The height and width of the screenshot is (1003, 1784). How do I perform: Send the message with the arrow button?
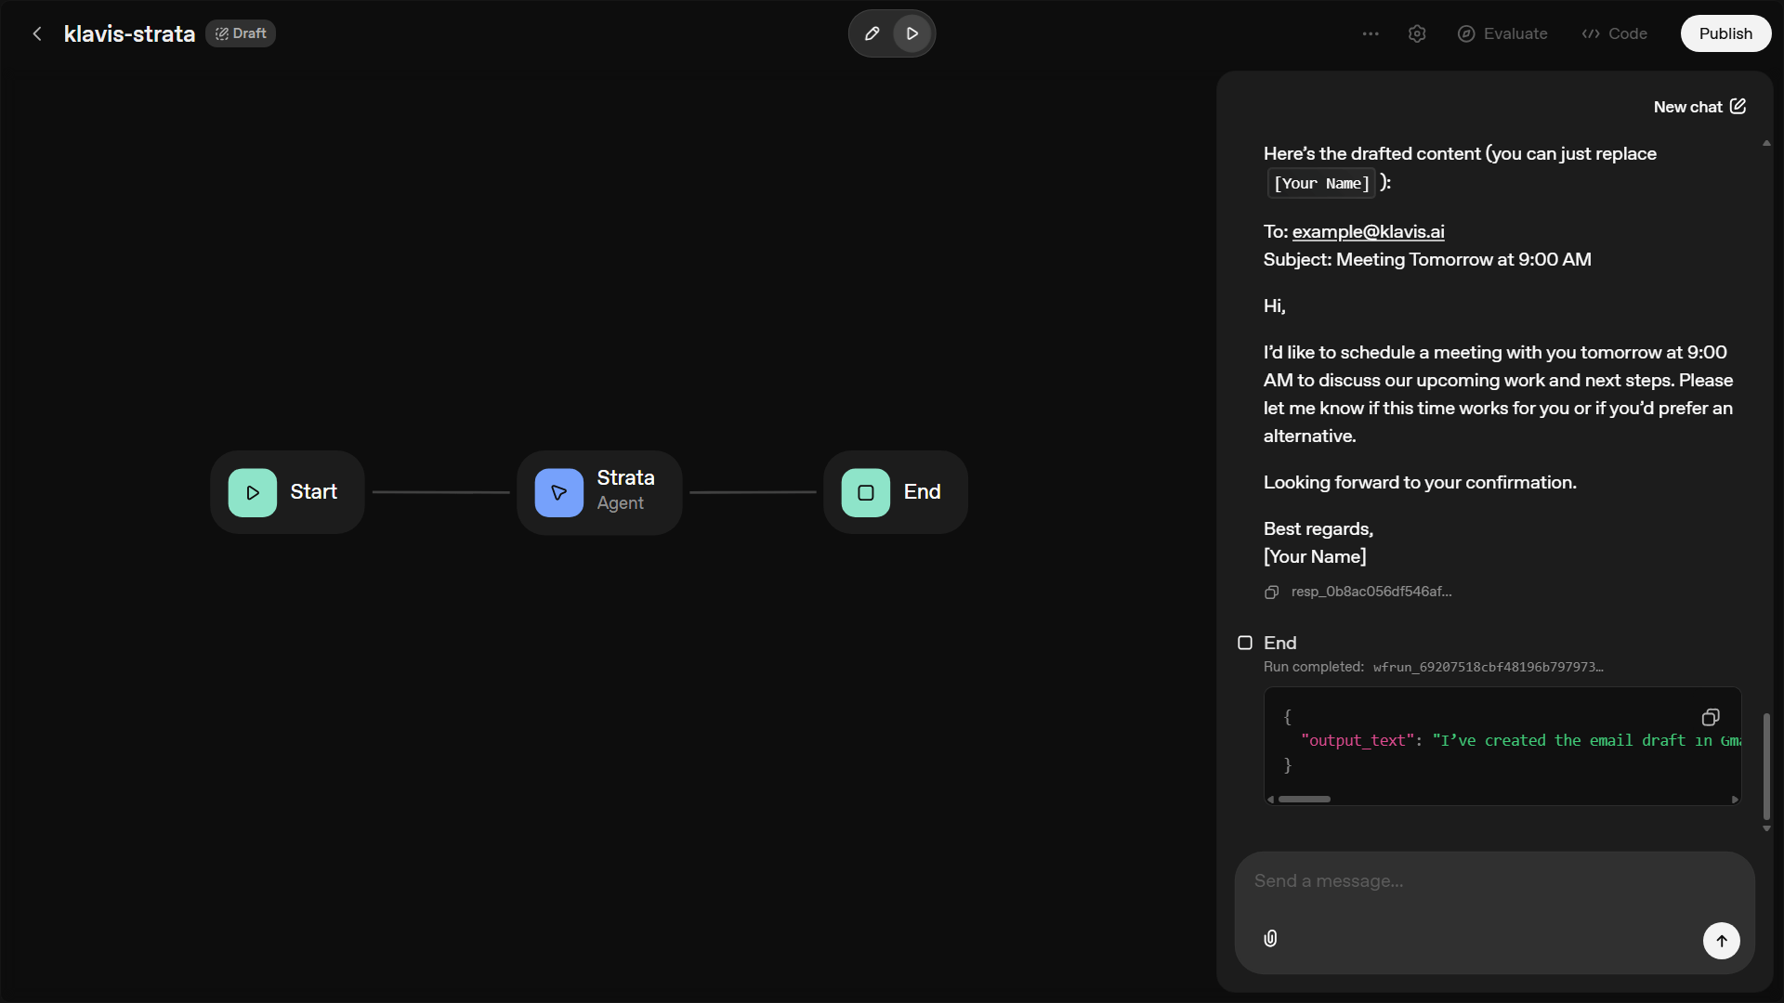tap(1721, 940)
